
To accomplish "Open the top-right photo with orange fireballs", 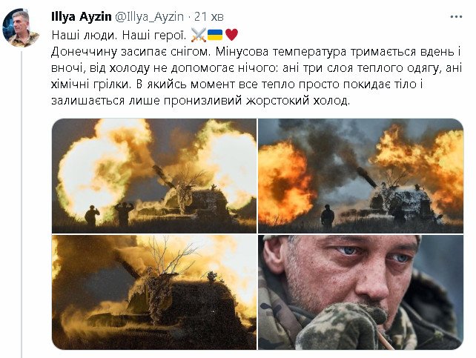I will (x=360, y=176).
